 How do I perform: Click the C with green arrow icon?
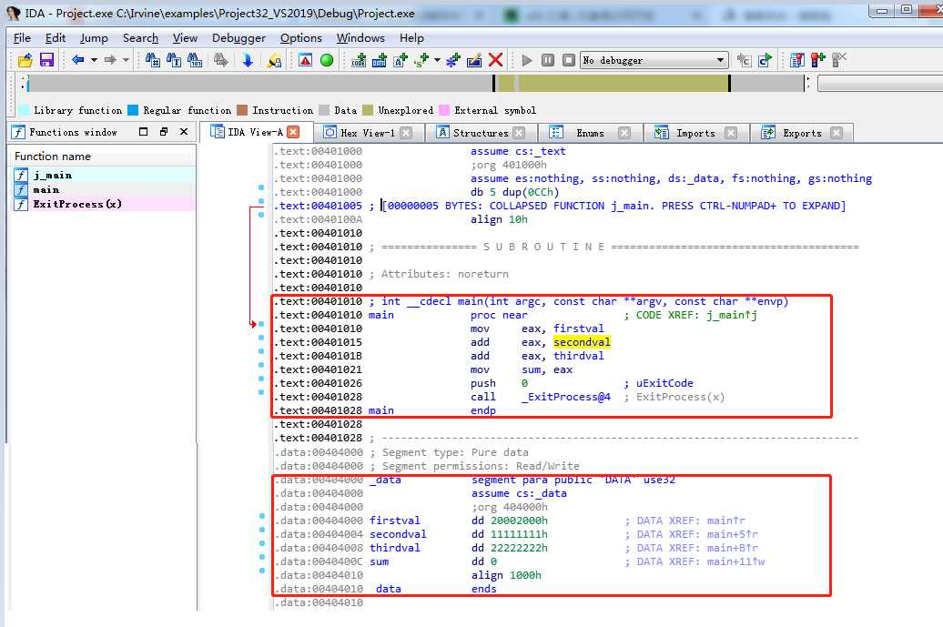pos(765,60)
